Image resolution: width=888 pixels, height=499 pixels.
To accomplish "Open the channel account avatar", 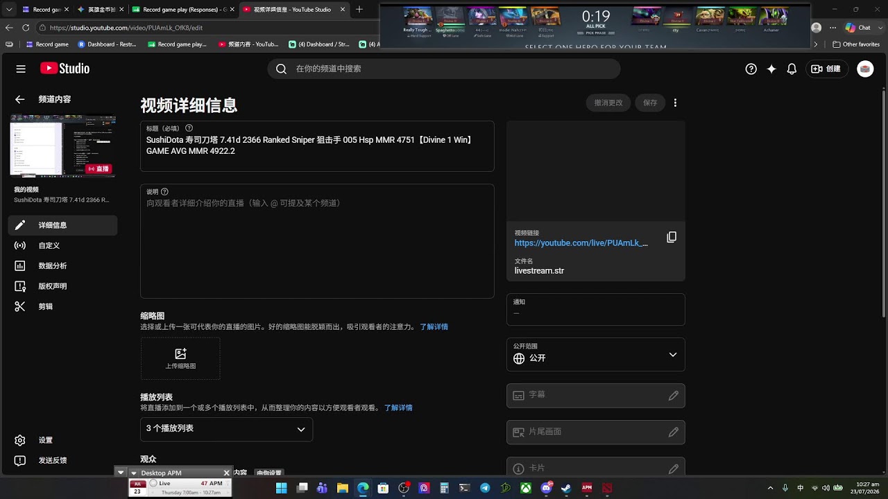I will click(x=865, y=69).
